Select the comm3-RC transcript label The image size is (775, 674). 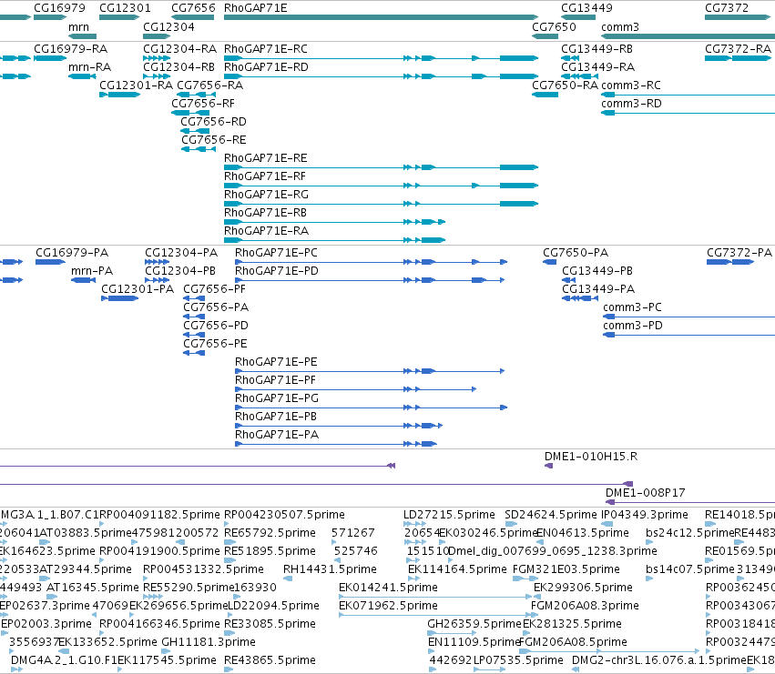631,86
